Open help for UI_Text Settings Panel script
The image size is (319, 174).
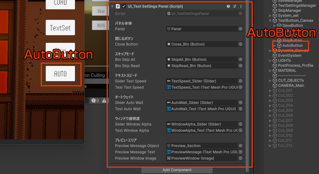(x=228, y=6)
